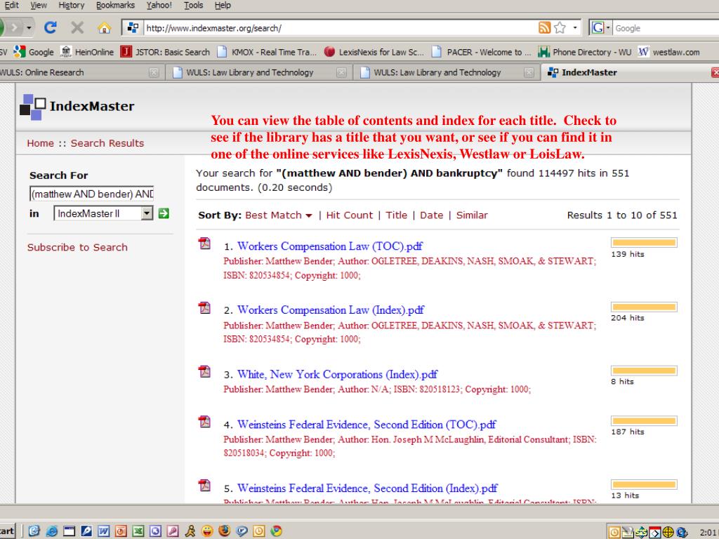Open PDF icon for result 4

point(204,422)
